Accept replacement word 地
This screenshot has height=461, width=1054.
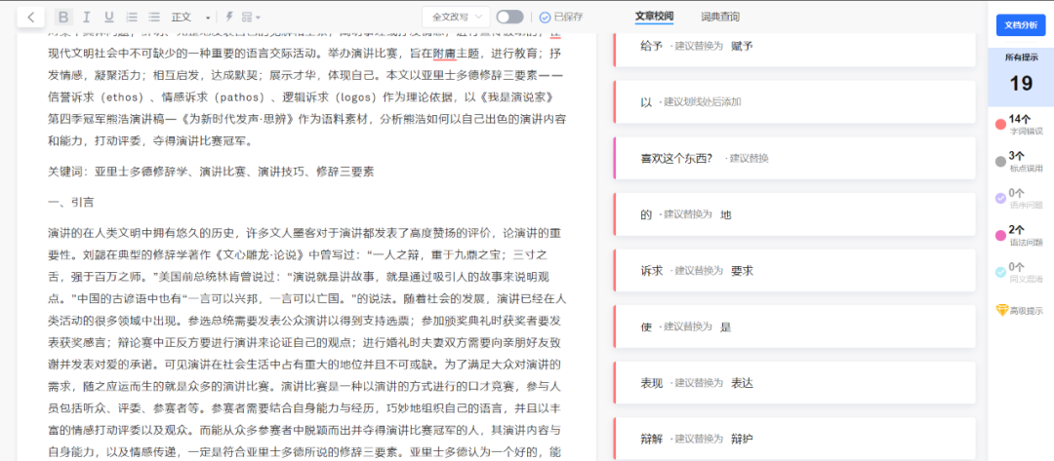(x=725, y=214)
